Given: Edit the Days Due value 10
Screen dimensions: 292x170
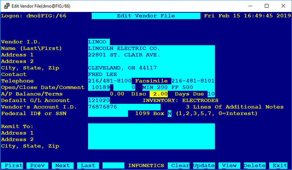Looking at the screenshot, I should 211,94.
